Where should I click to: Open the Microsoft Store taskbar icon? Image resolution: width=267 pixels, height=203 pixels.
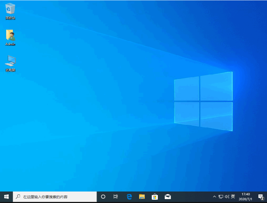click(155, 197)
